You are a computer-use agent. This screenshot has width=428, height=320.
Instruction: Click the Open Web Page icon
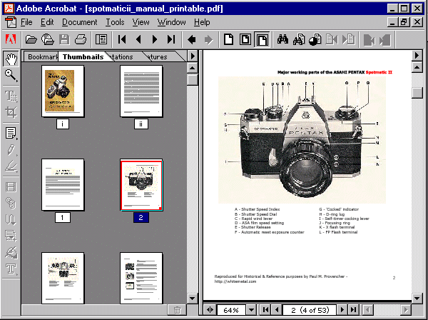[48, 40]
